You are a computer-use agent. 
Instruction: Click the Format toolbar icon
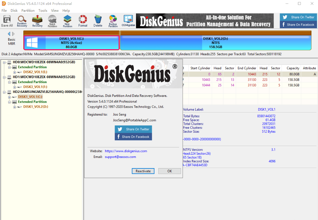click(83, 21)
